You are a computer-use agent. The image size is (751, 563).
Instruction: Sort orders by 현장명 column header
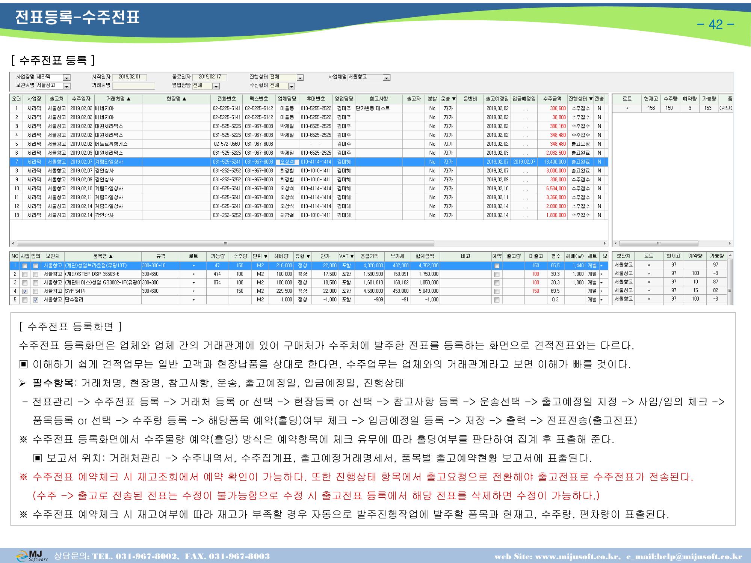pyautogui.click(x=176, y=99)
